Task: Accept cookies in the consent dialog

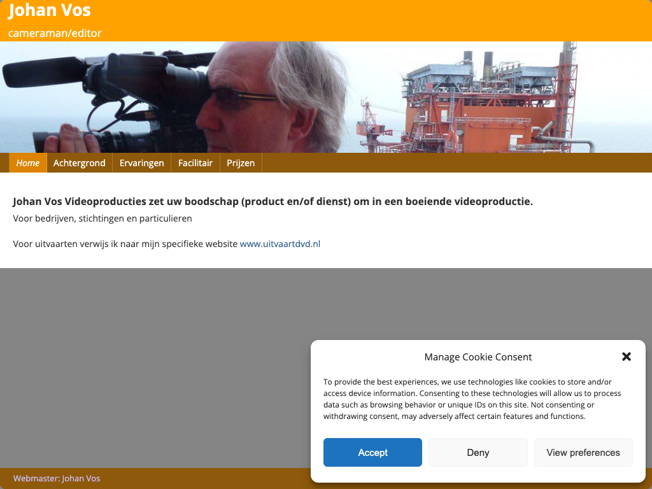Action: (372, 453)
